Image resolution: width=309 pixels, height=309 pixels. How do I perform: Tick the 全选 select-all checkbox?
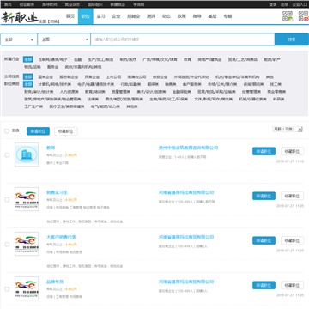[7, 131]
